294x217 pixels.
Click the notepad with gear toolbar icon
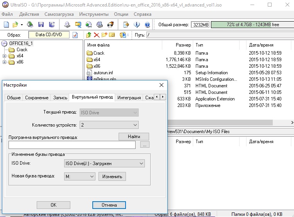pyautogui.click(x=126, y=25)
